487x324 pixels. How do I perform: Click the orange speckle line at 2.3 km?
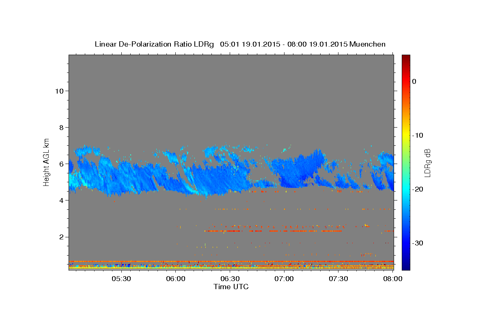coord(273,231)
